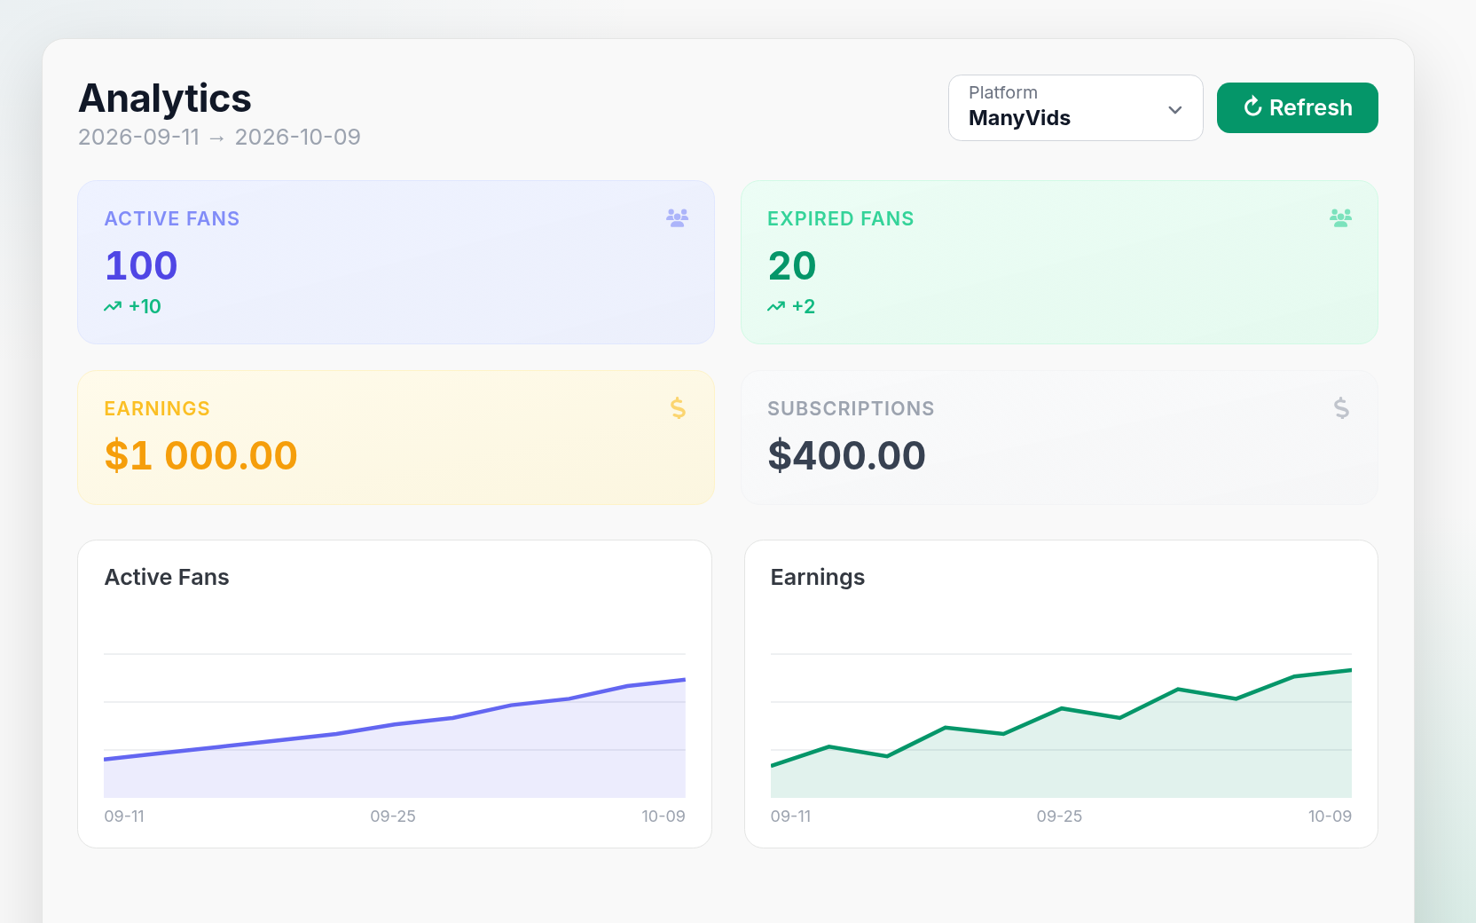Click the people icon in Expired Fans card
Image resolution: width=1476 pixels, height=923 pixels.
click(x=1340, y=218)
